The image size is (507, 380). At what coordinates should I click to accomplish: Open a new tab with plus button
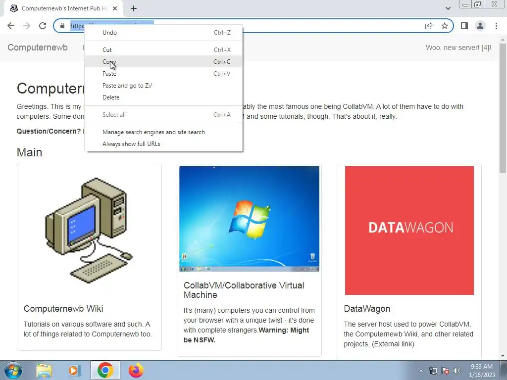[134, 8]
